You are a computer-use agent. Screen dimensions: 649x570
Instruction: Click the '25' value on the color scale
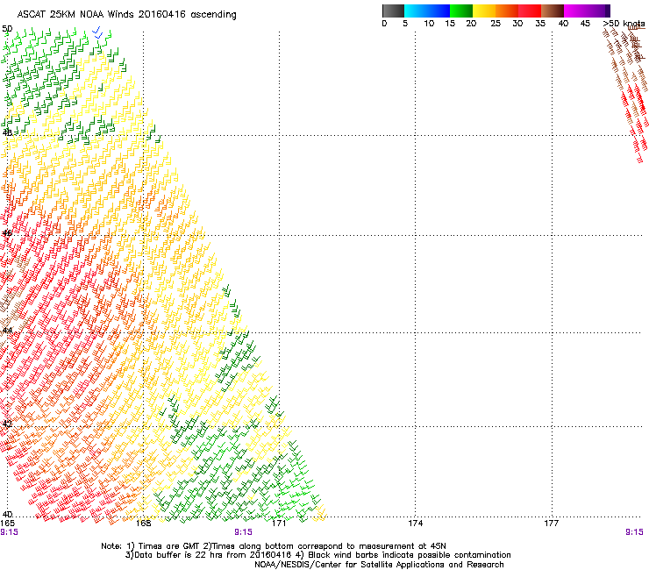pos(496,24)
